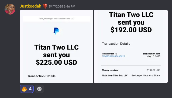Click the Hello, Moonlight and Stardust Shop banner

point(57,19)
